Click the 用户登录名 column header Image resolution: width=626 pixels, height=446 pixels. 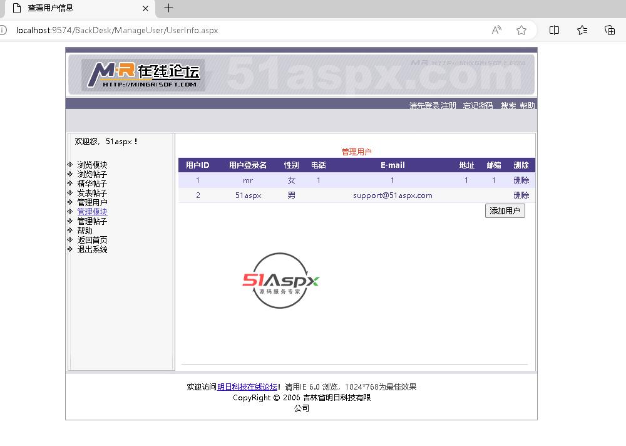[247, 165]
